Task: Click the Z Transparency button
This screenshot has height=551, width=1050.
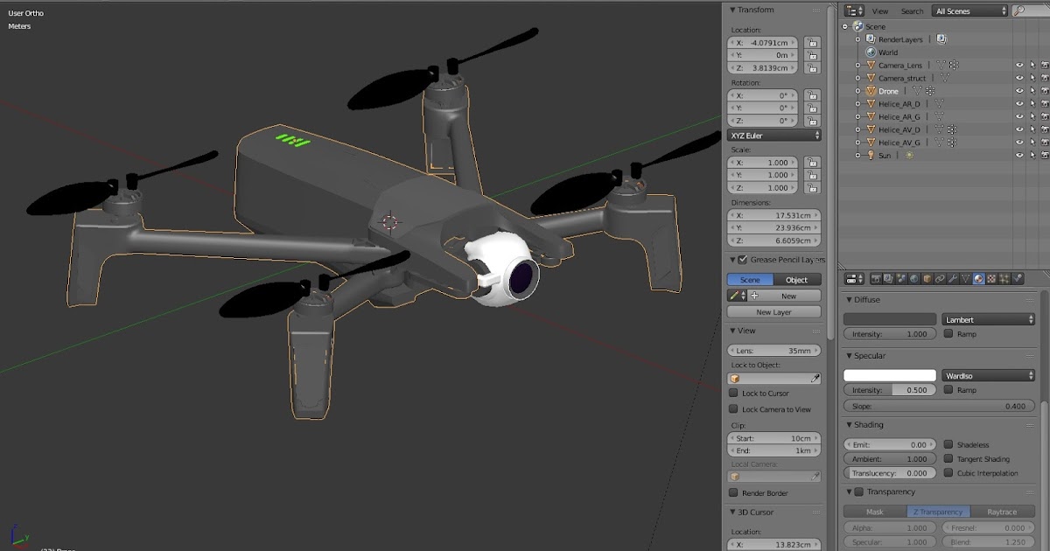Action: click(938, 512)
